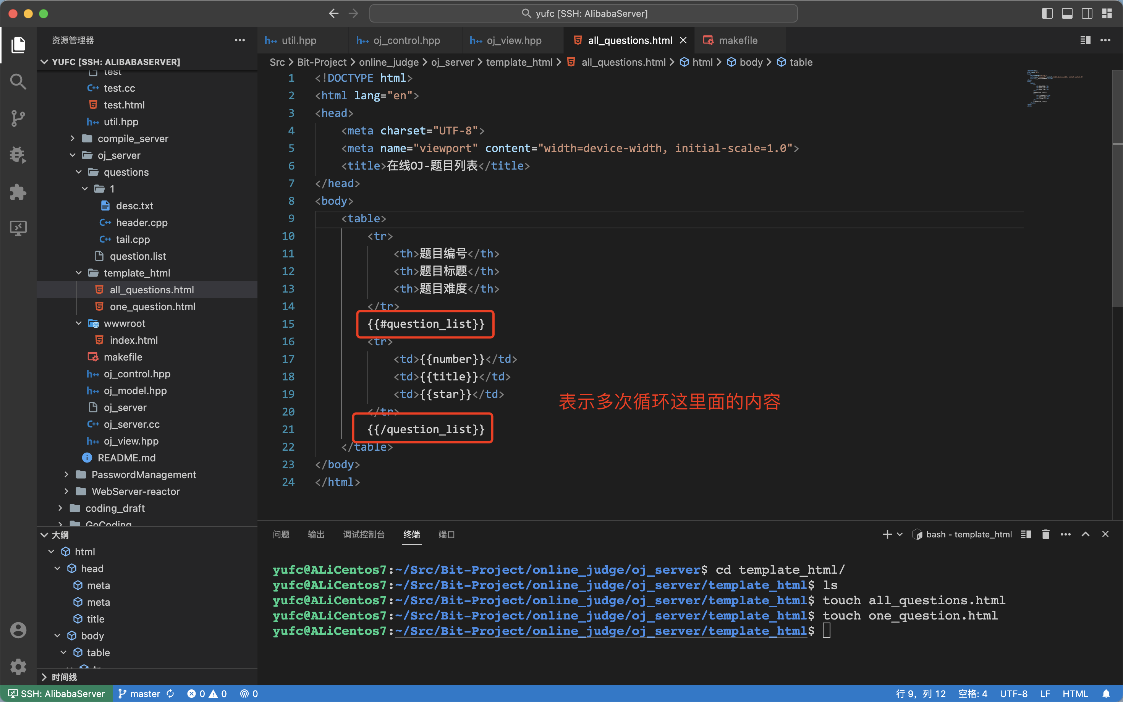Collapse the YUFC workspace section

coord(147,62)
